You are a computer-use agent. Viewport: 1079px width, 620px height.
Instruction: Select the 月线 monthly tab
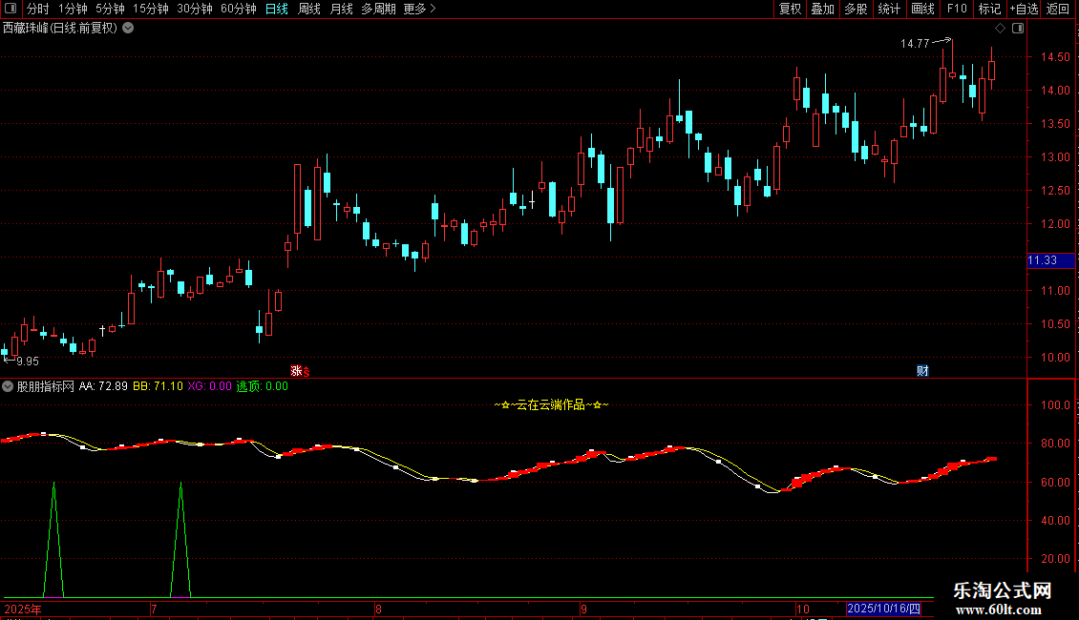tap(341, 9)
